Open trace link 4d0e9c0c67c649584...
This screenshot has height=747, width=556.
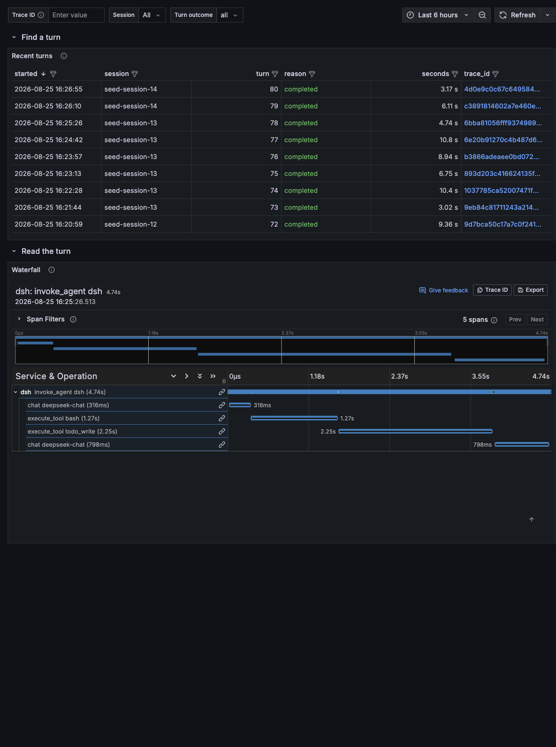502,89
